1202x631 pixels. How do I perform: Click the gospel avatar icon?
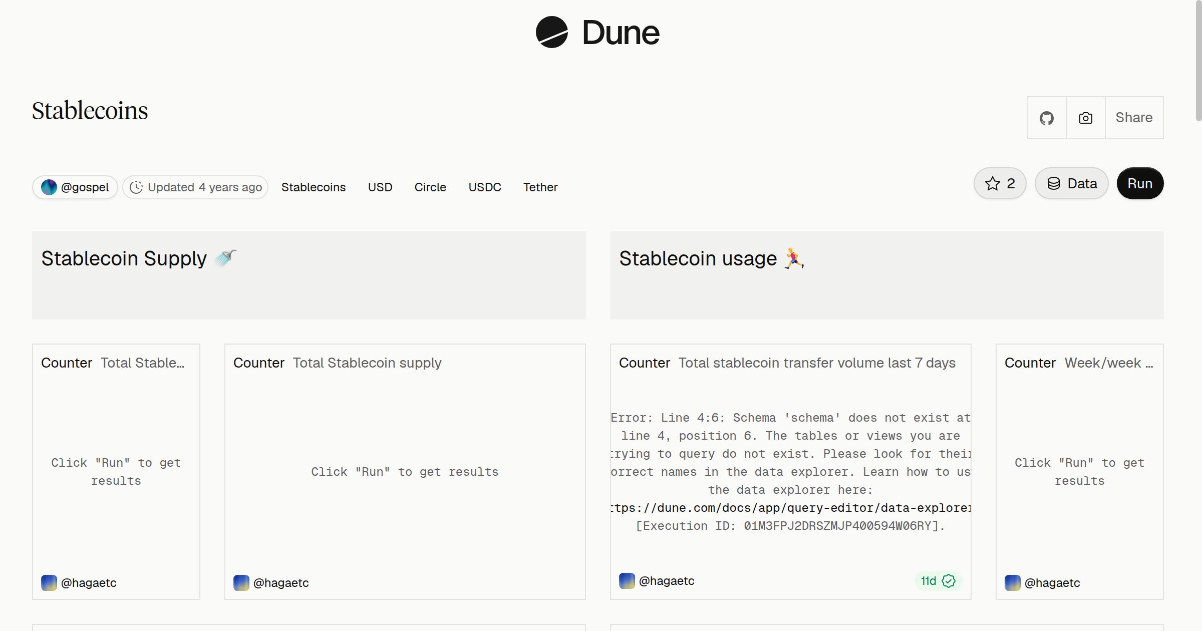49,187
